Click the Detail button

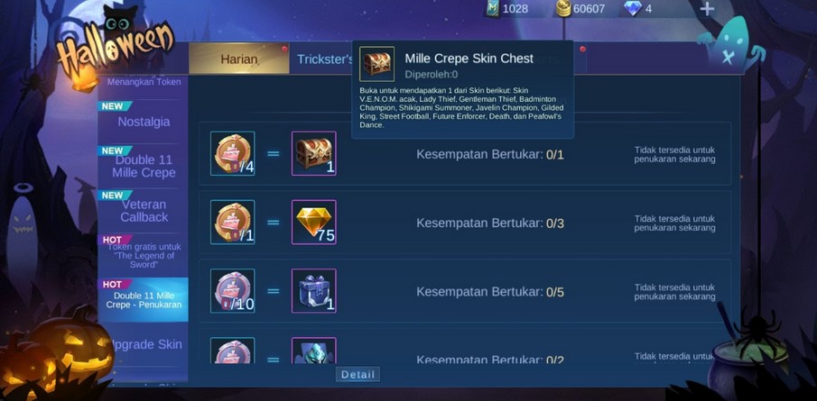coord(358,375)
